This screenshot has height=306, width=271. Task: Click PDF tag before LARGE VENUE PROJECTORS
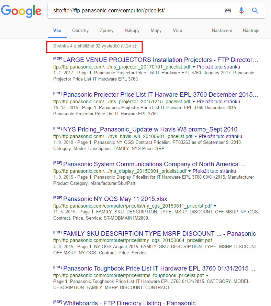(x=58, y=59)
